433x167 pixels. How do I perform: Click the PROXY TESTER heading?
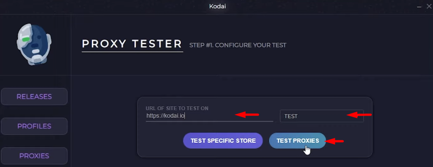[x=132, y=44]
